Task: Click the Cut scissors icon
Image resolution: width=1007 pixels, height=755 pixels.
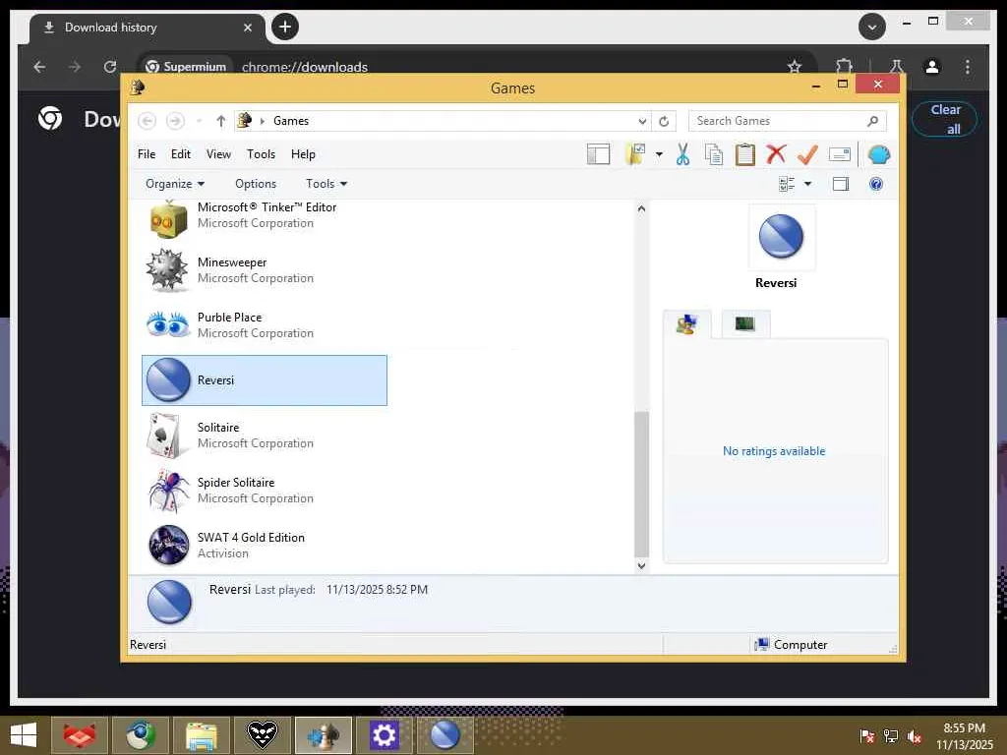Action: click(x=682, y=154)
